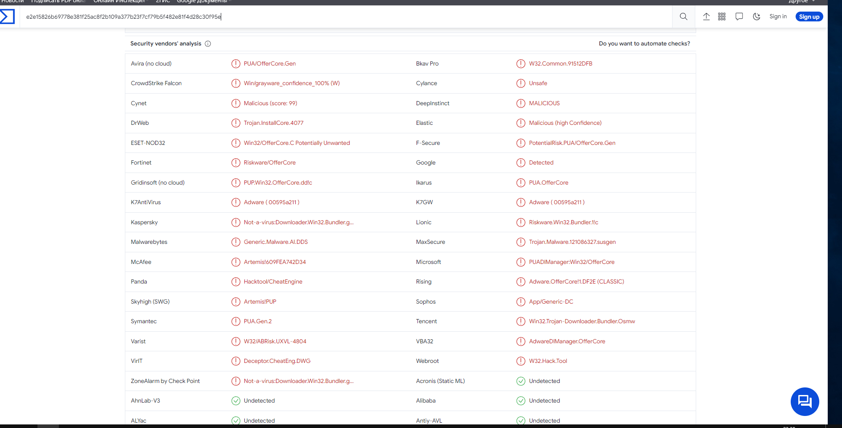Click green check icon in Alibaba row
Viewport: 842px width, 428px height.
[x=521, y=401]
